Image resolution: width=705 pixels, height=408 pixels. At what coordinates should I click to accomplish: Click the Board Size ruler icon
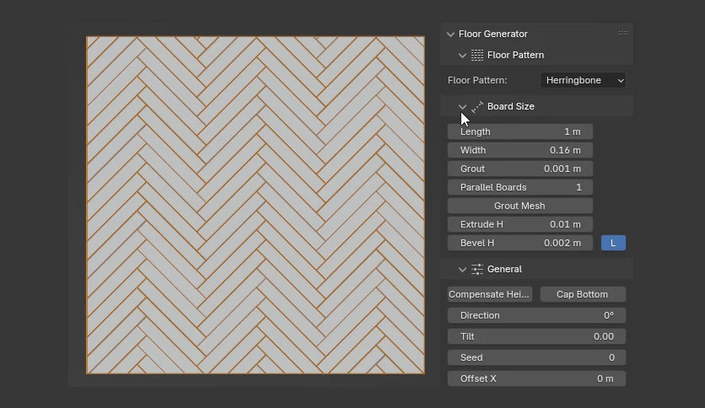pos(477,106)
